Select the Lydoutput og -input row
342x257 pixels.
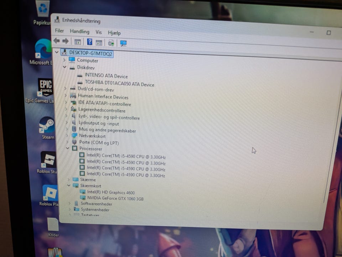click(x=99, y=124)
